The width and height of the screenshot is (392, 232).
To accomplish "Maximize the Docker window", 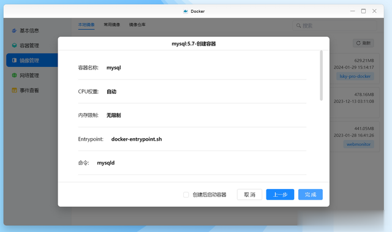I will (363, 11).
